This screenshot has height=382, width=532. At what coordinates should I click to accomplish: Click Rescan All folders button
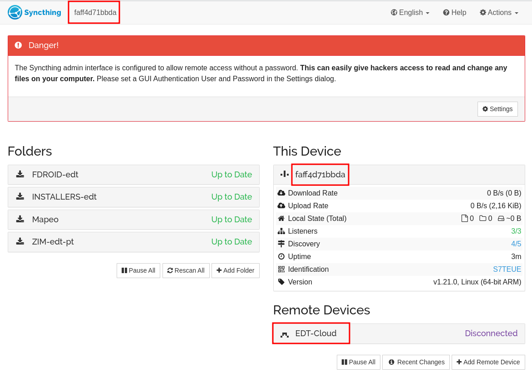pos(186,270)
